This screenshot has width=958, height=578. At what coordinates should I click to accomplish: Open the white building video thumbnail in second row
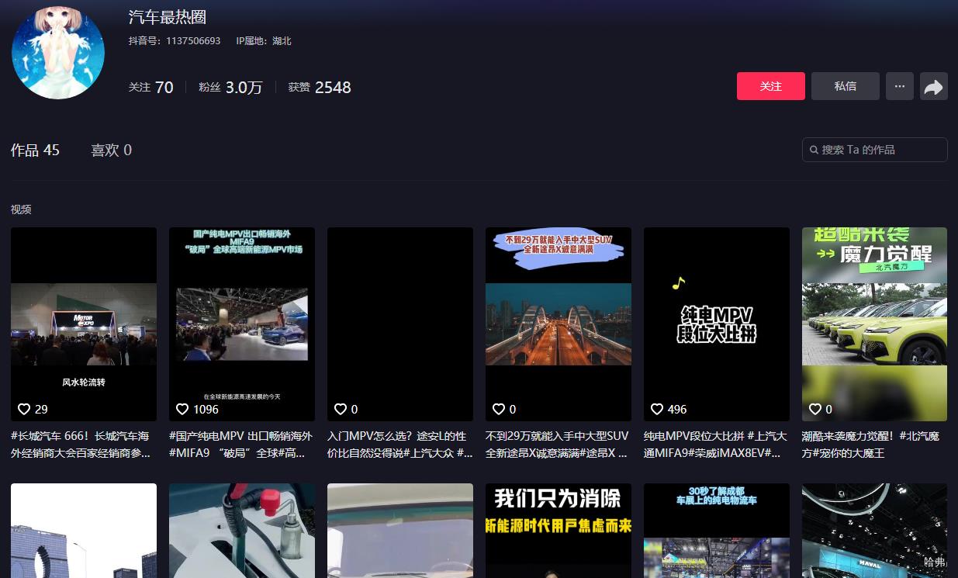(84, 531)
